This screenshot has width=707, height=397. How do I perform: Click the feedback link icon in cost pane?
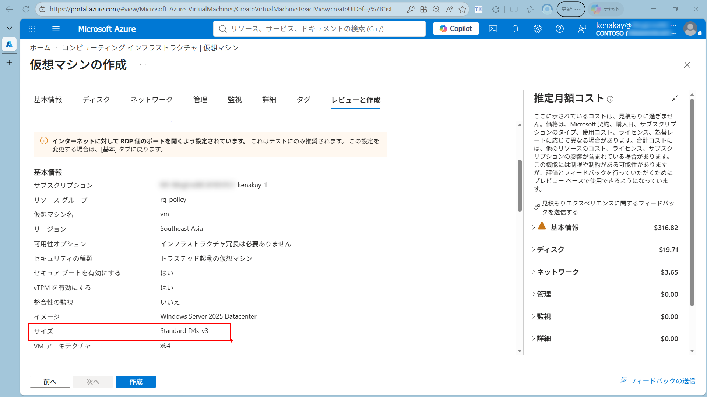[x=537, y=207]
